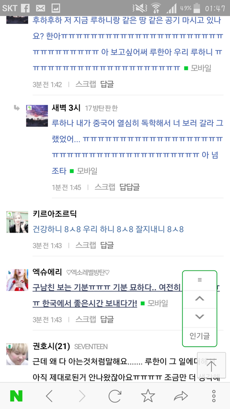
Task: Tap the Facebook notification icon in status bar
Action: 25,8
